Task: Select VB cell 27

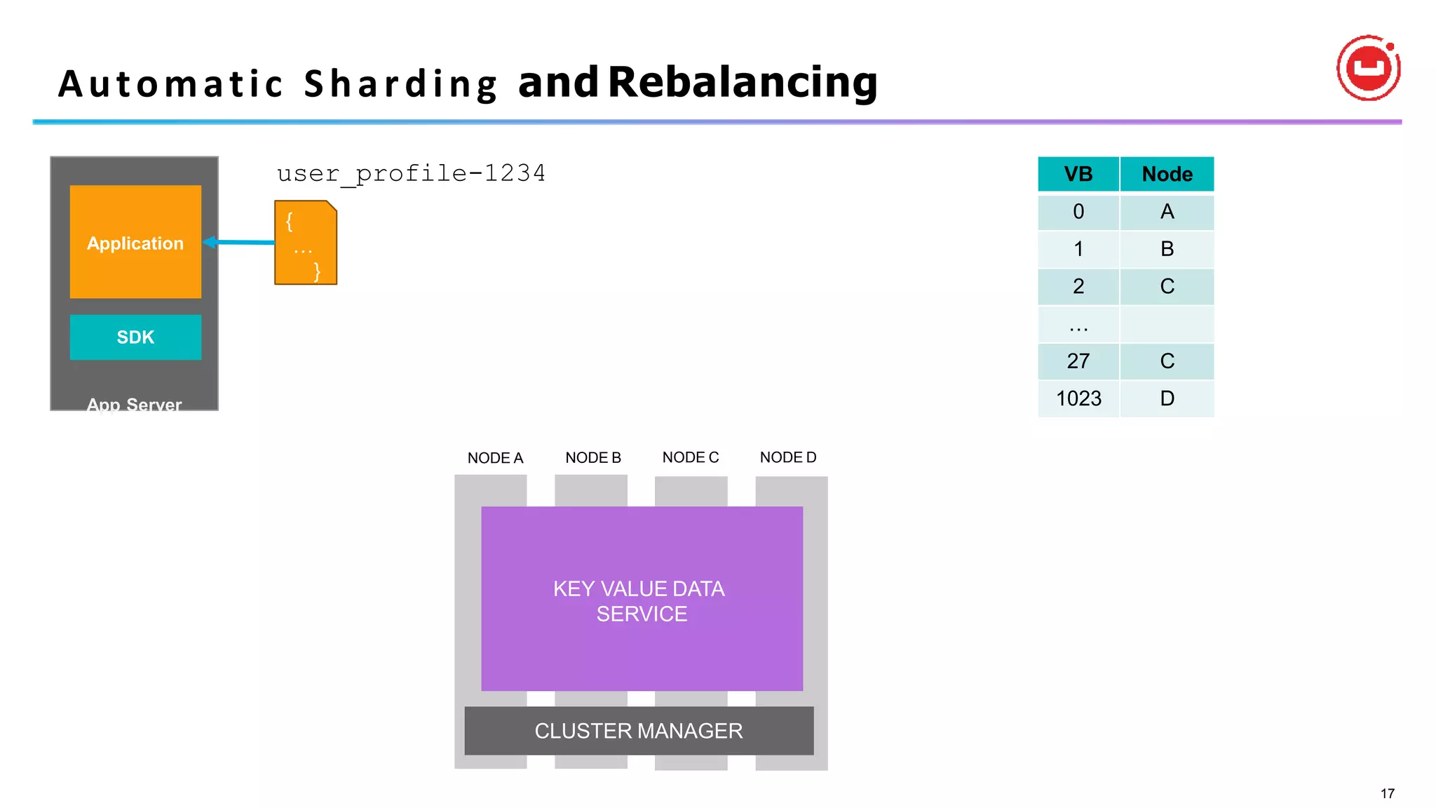Action: [1078, 361]
